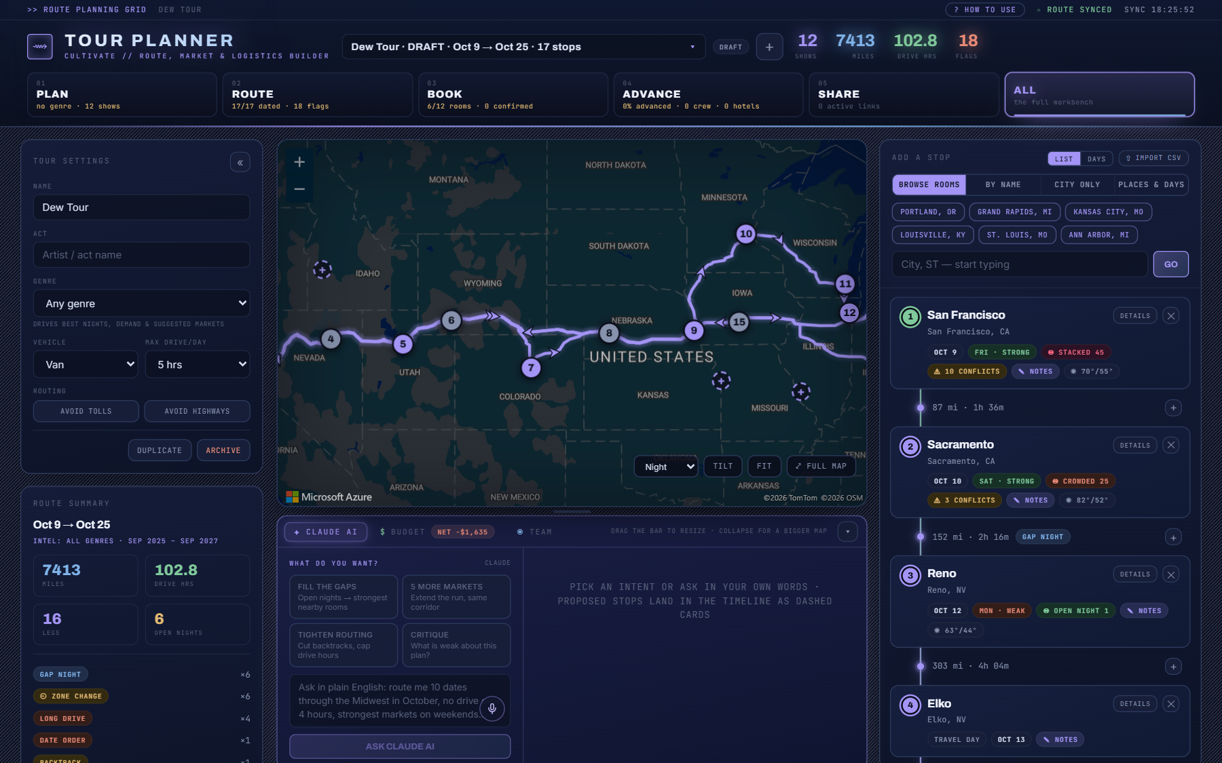Click the microphone voice input icon
The height and width of the screenshot is (763, 1222).
point(492,708)
